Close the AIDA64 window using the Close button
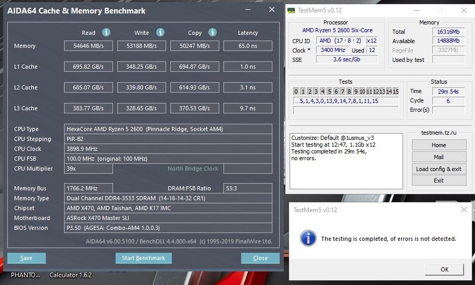This screenshot has height=285, width=475. coord(260,258)
